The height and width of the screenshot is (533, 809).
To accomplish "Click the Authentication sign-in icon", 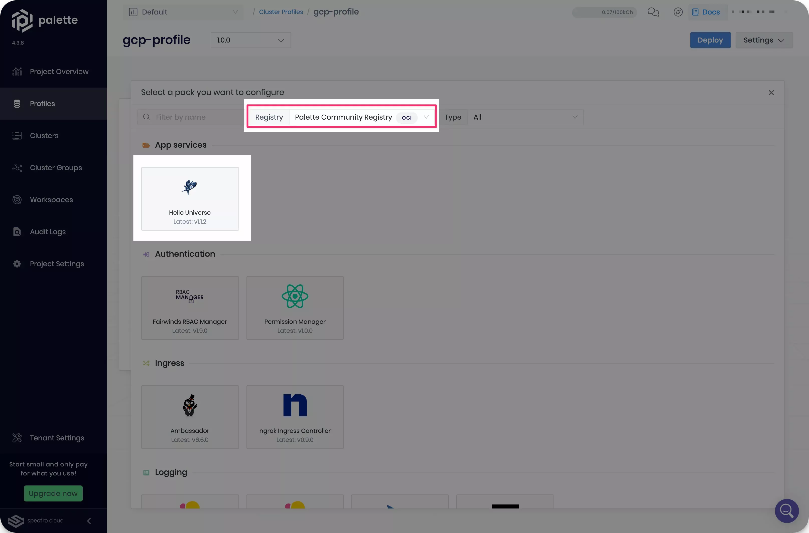I will pos(146,254).
